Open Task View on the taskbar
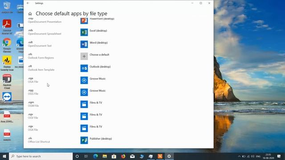This screenshot has height=160, width=285. click(x=86, y=156)
